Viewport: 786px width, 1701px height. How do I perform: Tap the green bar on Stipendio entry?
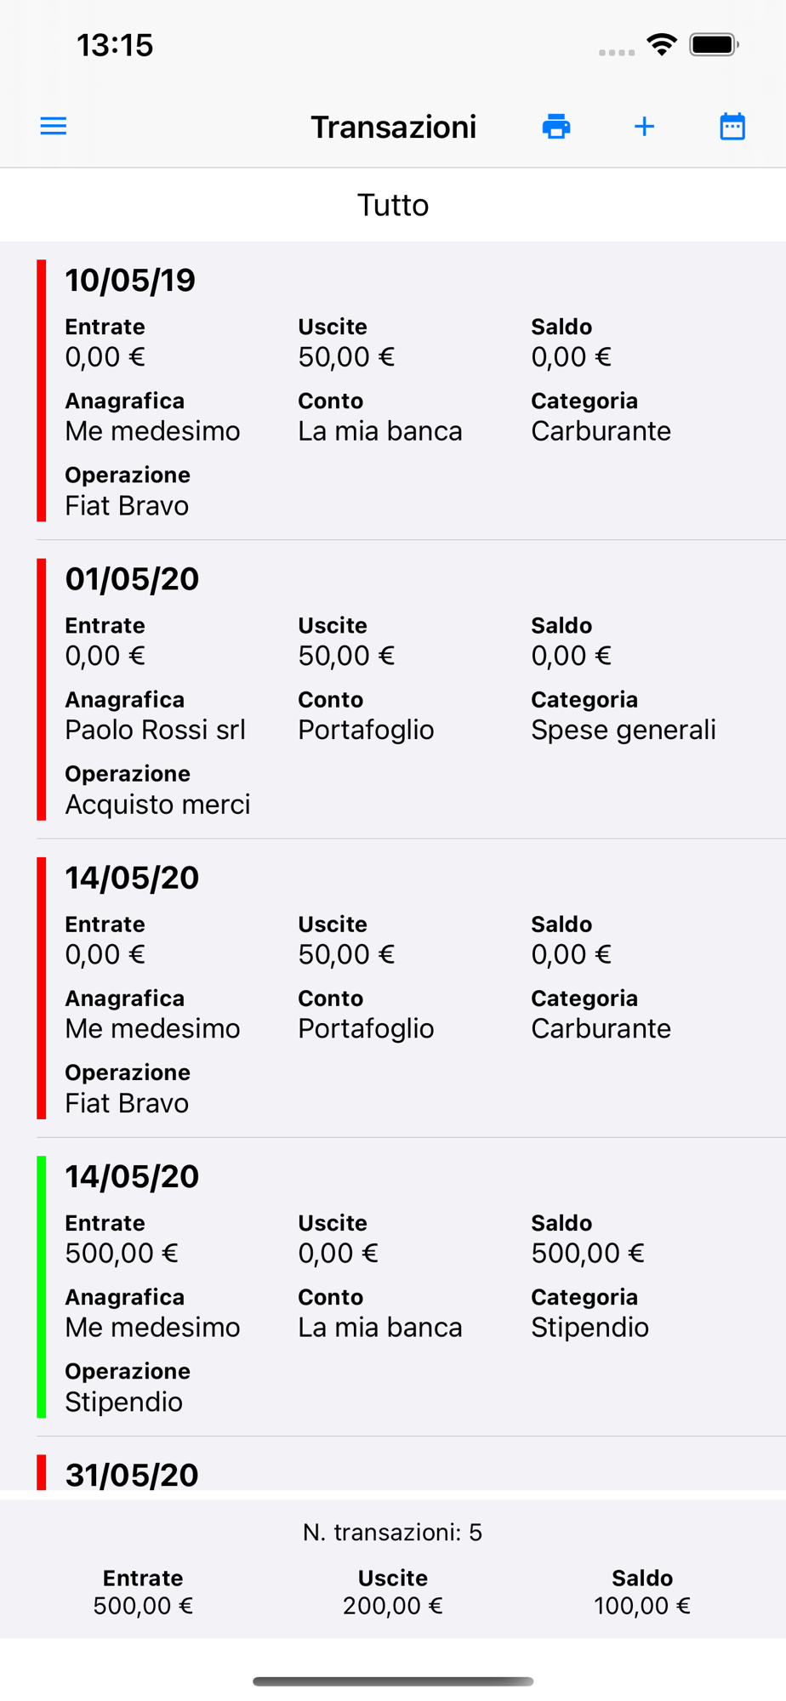(42, 1287)
